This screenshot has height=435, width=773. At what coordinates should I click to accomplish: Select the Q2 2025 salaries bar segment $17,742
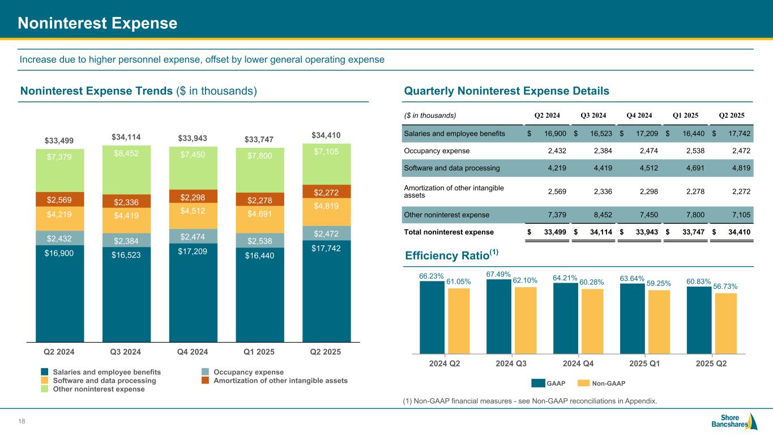pyautogui.click(x=327, y=291)
